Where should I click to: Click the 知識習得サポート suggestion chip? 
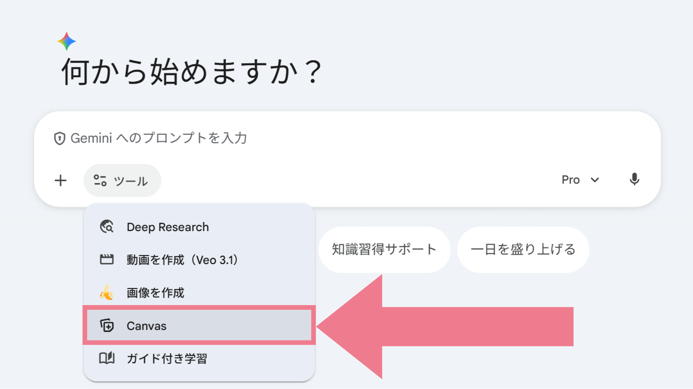[x=384, y=249]
